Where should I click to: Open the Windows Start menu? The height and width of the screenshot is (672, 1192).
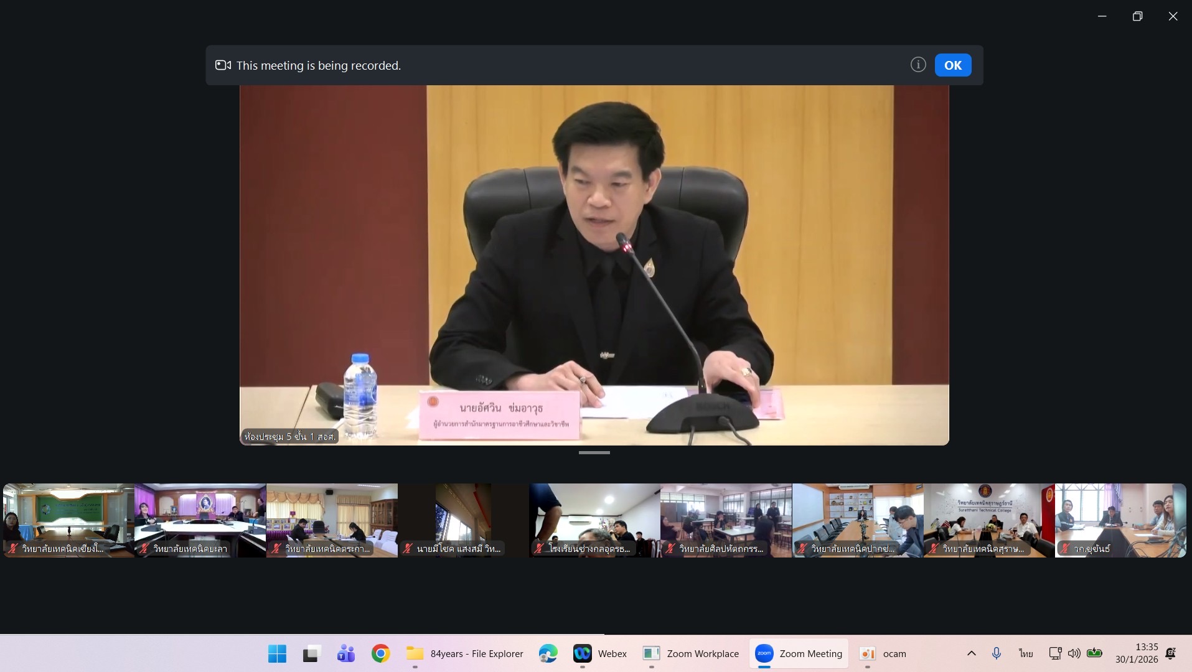click(x=277, y=653)
